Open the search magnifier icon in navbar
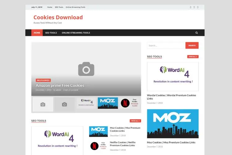 (x=196, y=33)
